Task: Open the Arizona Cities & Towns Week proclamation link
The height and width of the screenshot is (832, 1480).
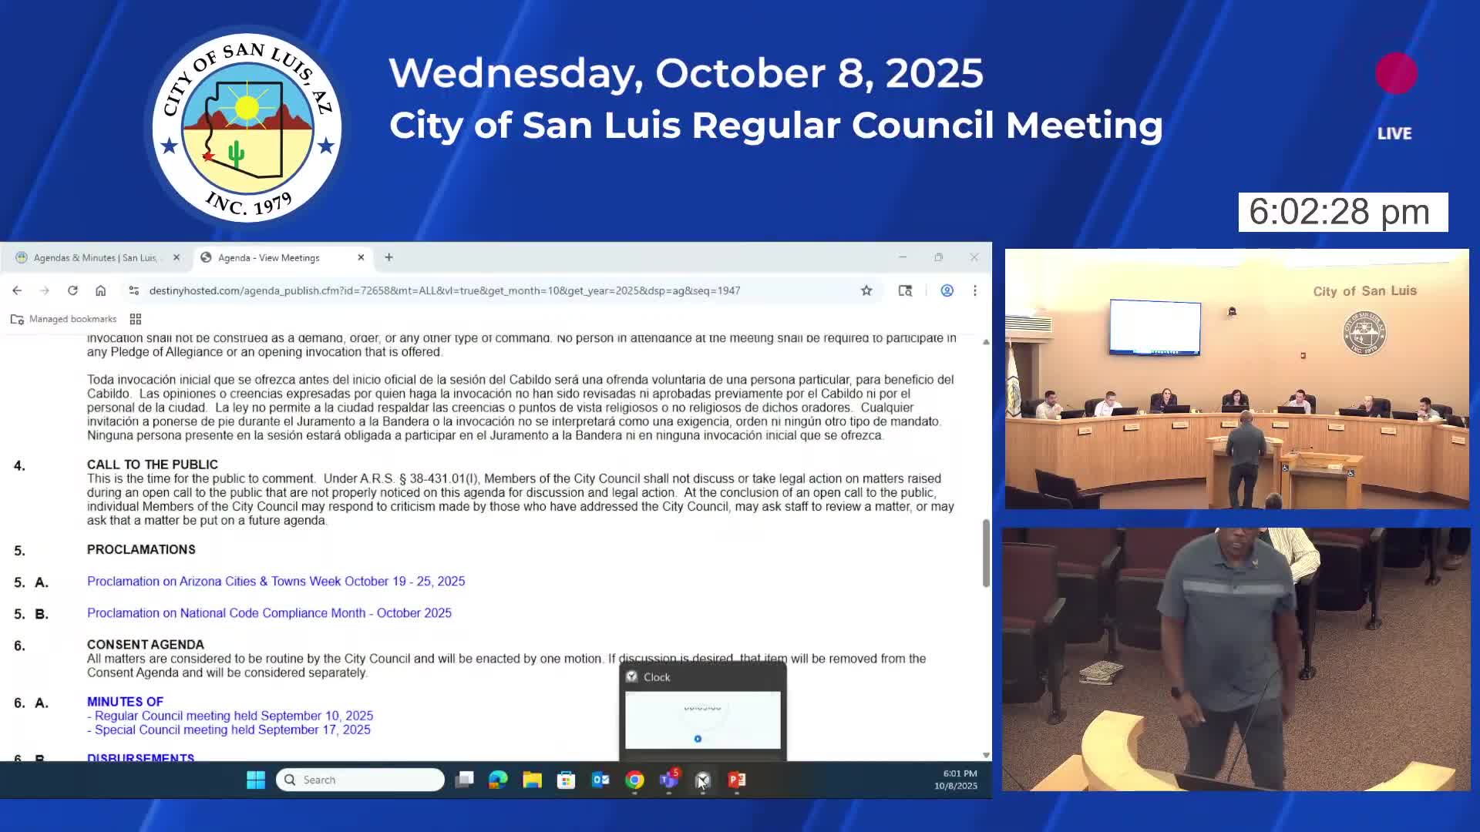Action: [x=276, y=581]
